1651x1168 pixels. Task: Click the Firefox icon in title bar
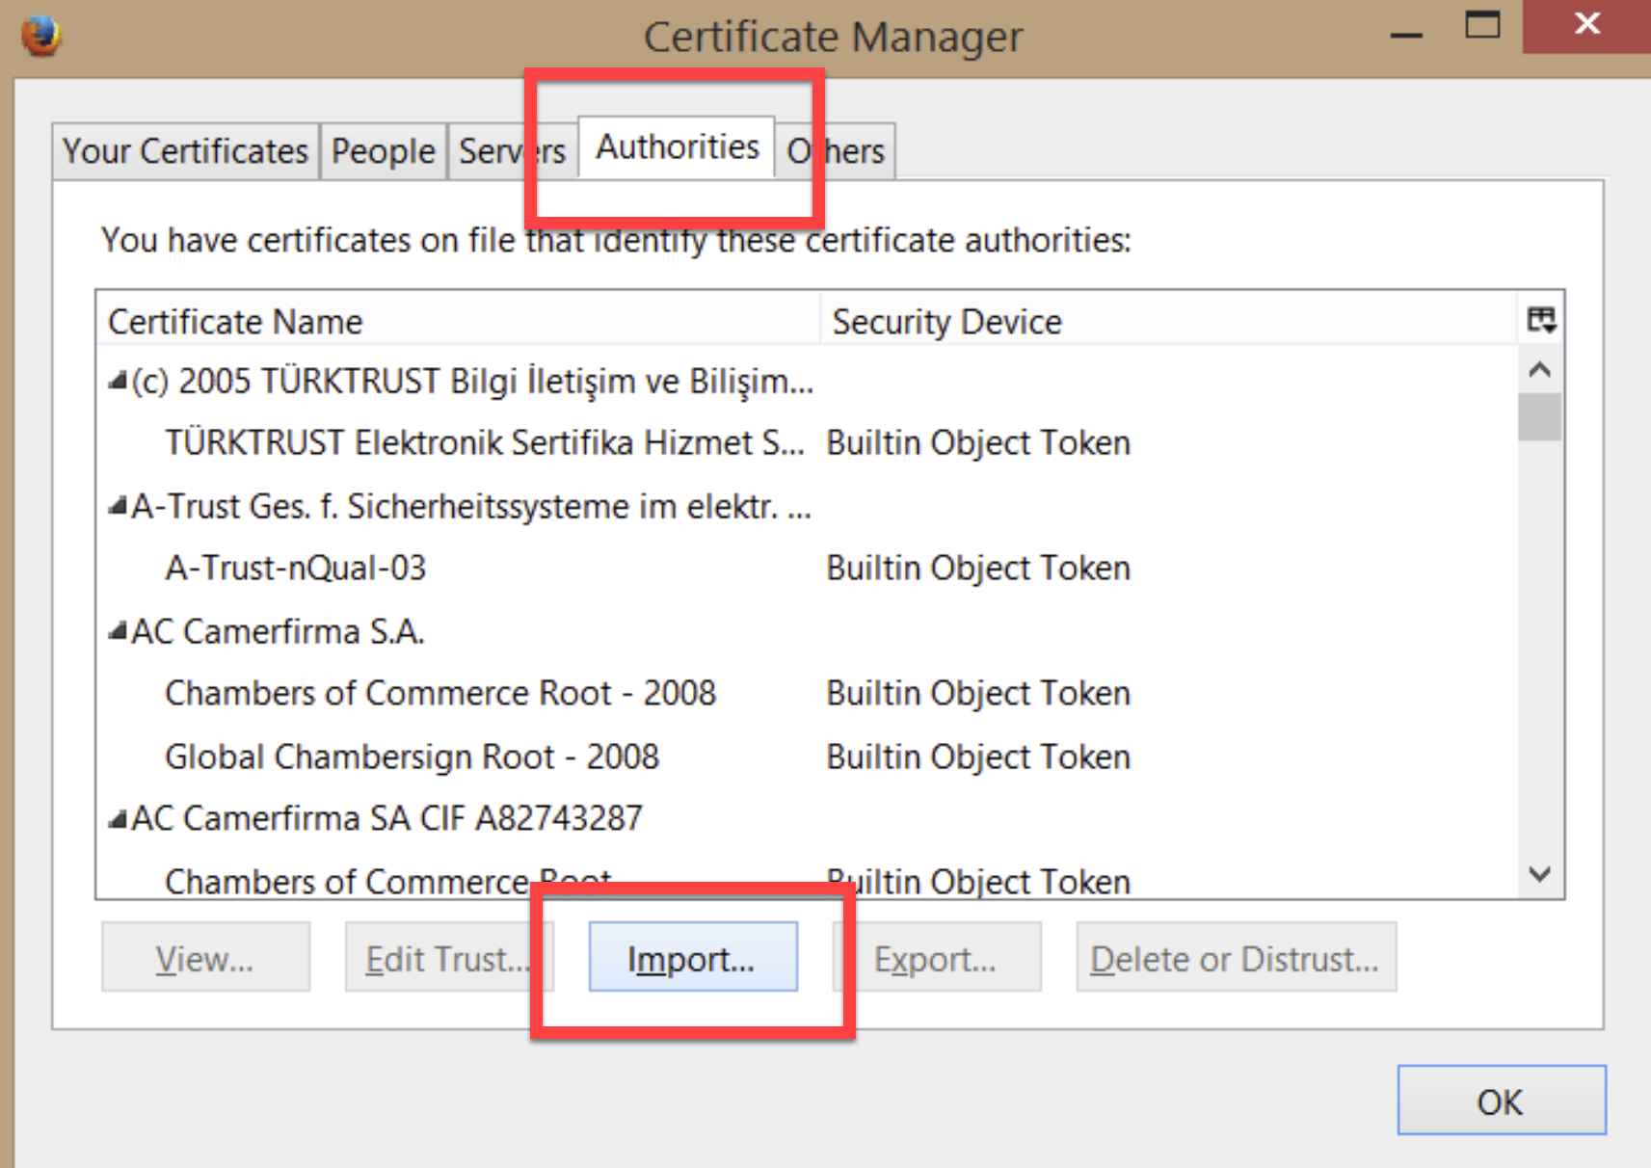pos(40,36)
